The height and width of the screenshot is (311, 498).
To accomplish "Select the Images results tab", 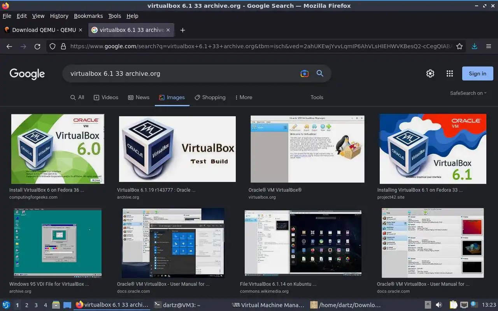I will click(x=172, y=97).
